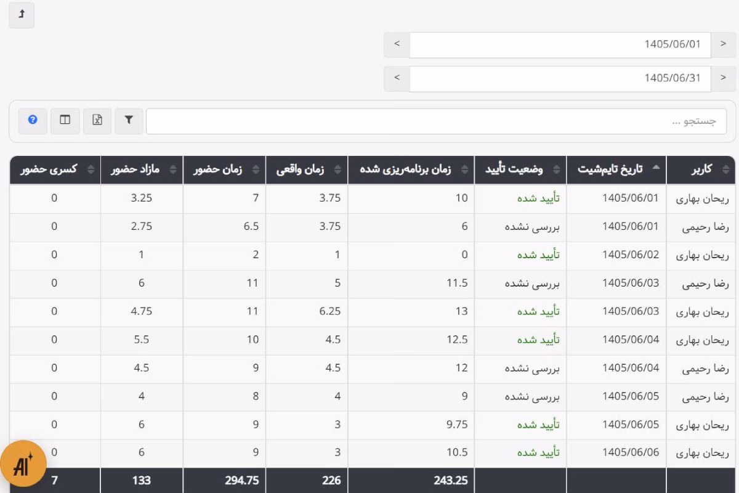Click the 1405/06/31 end date field

click(x=560, y=79)
